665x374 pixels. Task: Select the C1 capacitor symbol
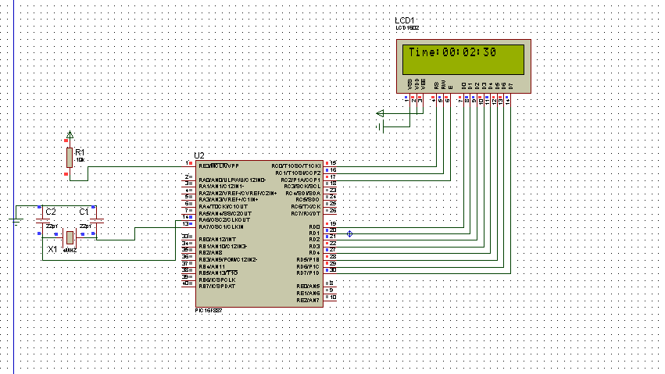pyautogui.click(x=97, y=220)
